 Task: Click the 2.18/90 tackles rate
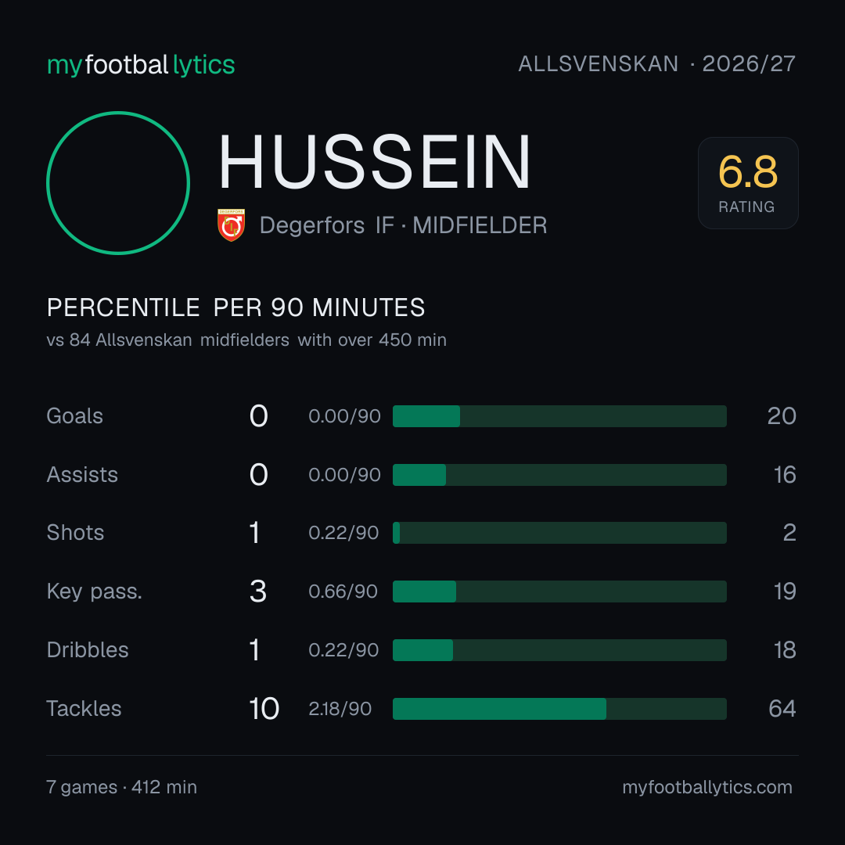tap(340, 709)
